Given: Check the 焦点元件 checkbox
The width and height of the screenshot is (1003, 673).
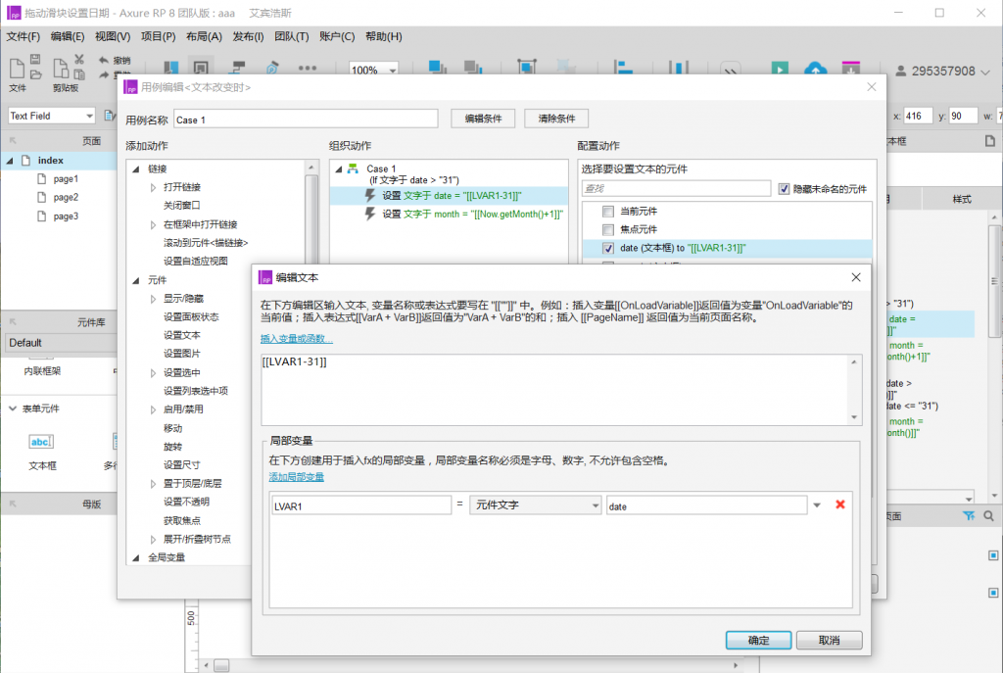Looking at the screenshot, I should 608,229.
